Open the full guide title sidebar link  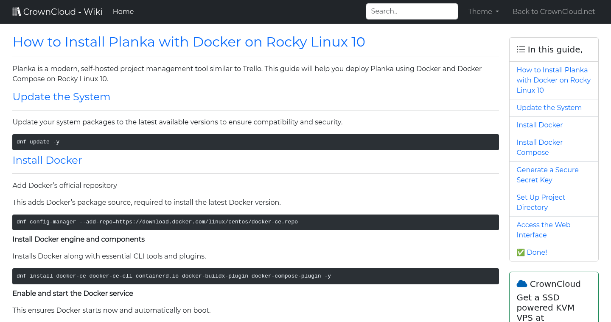(553, 80)
